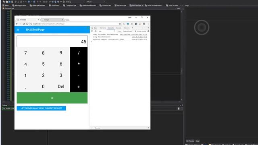Open the B4JSTestPage source link in console
Screen dimensions: 258x145
tap(133, 35)
